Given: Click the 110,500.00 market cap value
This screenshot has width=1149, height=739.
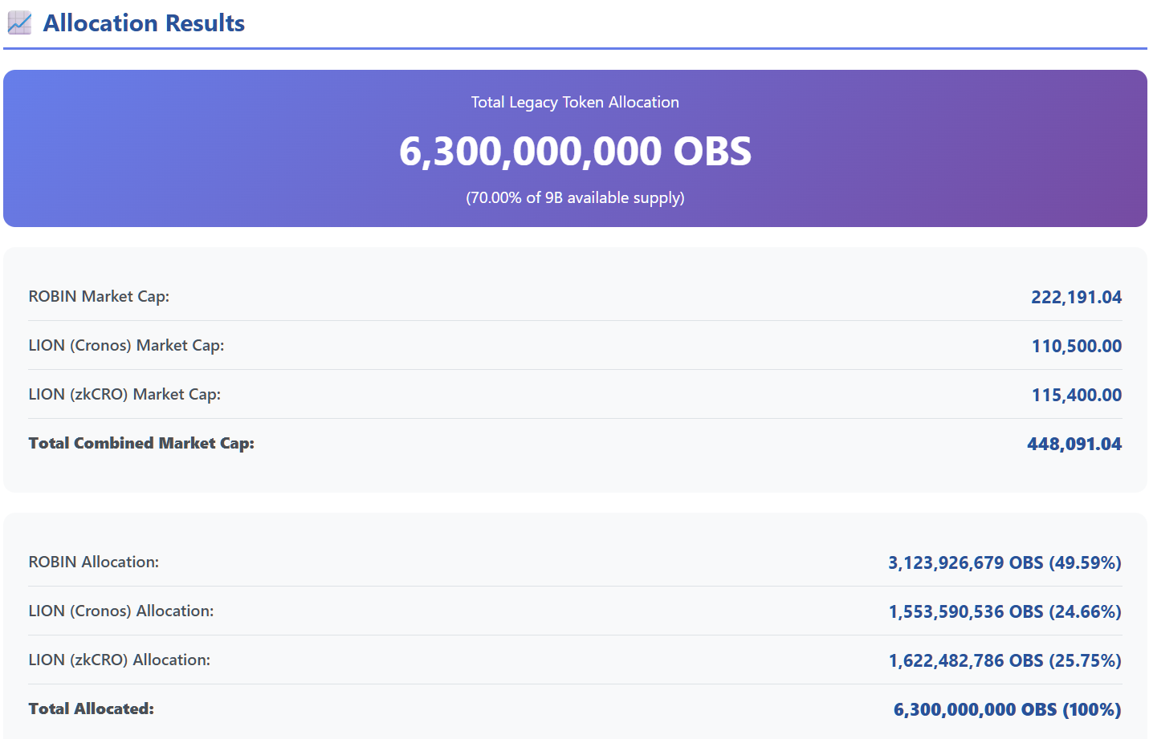Looking at the screenshot, I should click(x=1076, y=346).
